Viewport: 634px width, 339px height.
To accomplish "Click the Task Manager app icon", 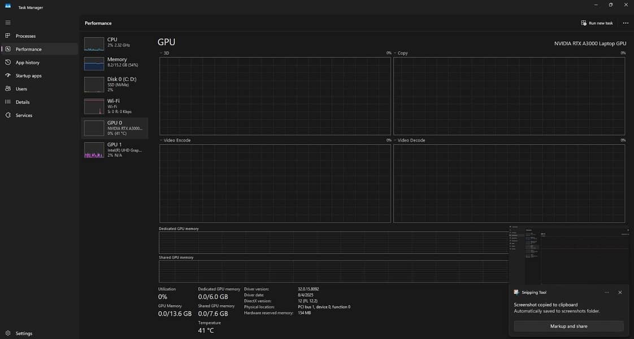I will (8, 6).
